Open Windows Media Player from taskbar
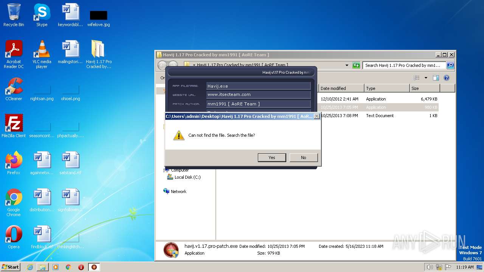The height and width of the screenshot is (272, 484). point(56,267)
